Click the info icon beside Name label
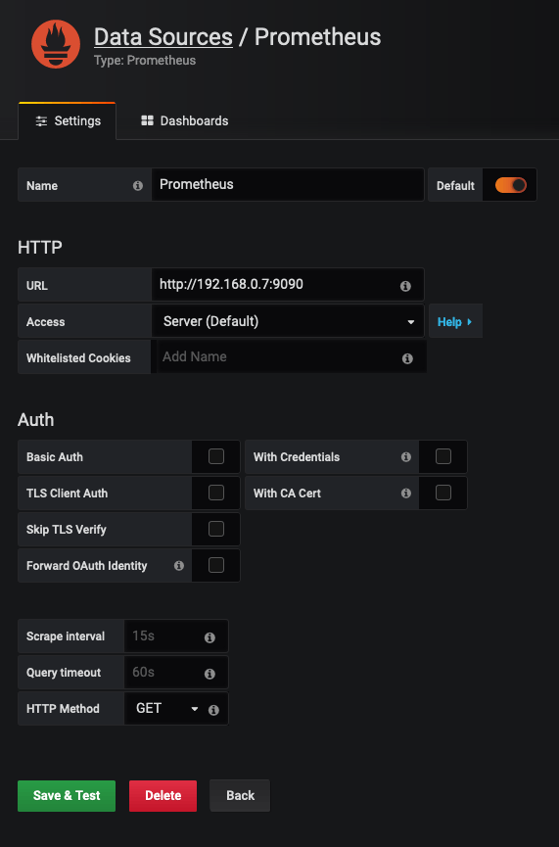559x847 pixels. [x=138, y=185]
